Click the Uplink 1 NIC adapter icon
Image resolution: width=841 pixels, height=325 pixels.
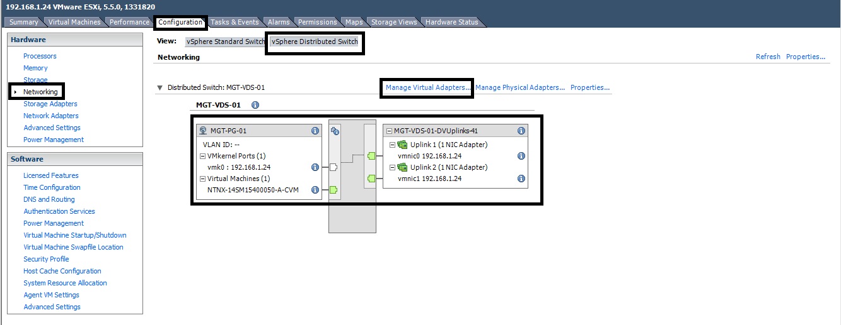[x=402, y=145]
